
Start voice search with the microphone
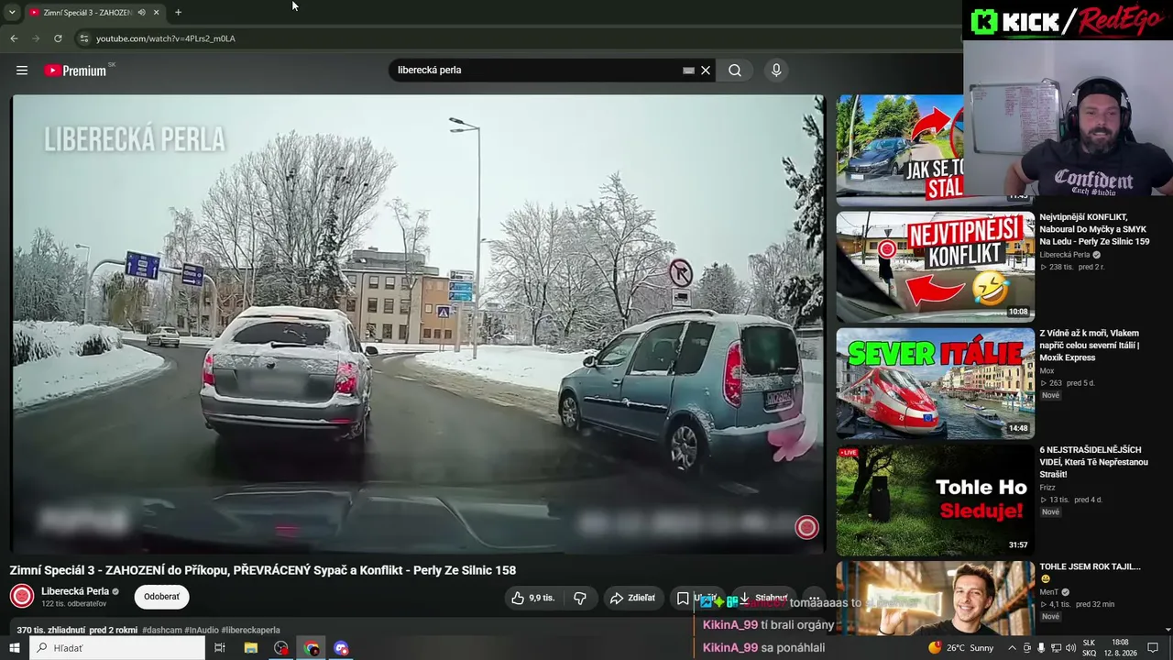(x=776, y=71)
